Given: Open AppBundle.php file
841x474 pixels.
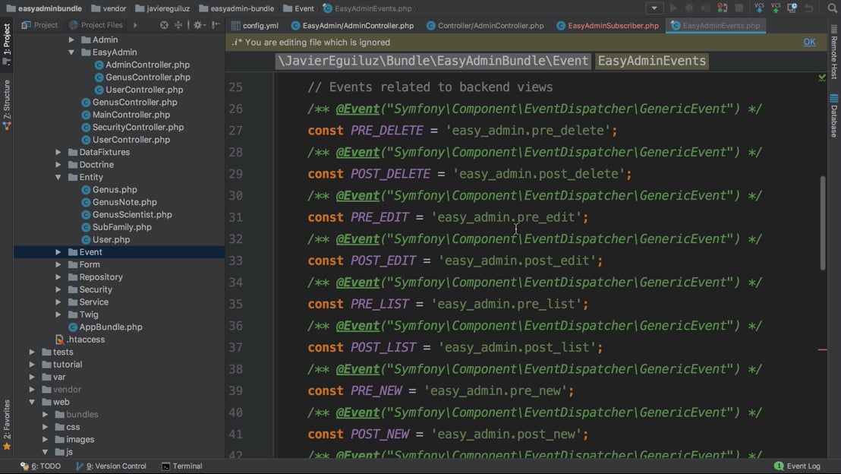Looking at the screenshot, I should (105, 327).
